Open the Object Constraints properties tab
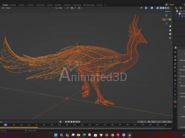This screenshot has height=138, width=185. 175,94
